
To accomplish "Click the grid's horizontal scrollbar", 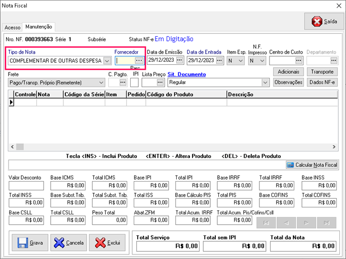I will [x=173, y=147].
